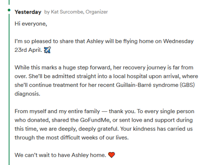Click the word diagnosis
The image size is (205, 165).
27,94
